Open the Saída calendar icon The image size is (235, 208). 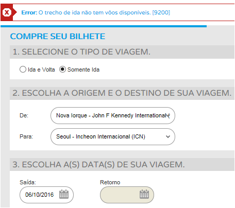click(x=64, y=194)
